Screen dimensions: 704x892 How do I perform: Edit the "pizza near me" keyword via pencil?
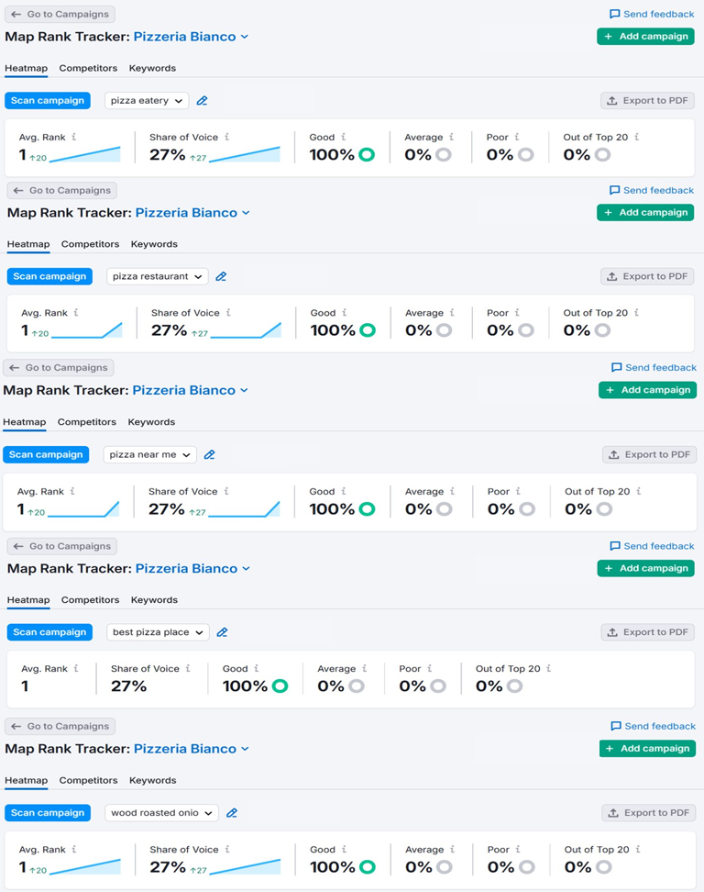coord(210,454)
